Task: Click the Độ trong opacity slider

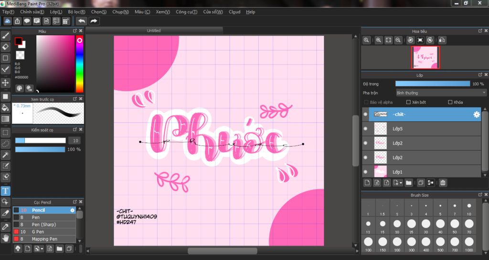Action: [433, 84]
